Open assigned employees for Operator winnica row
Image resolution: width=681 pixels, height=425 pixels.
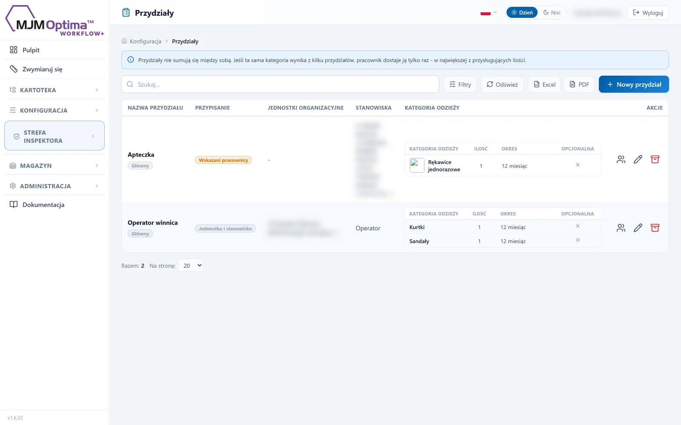coord(621,228)
